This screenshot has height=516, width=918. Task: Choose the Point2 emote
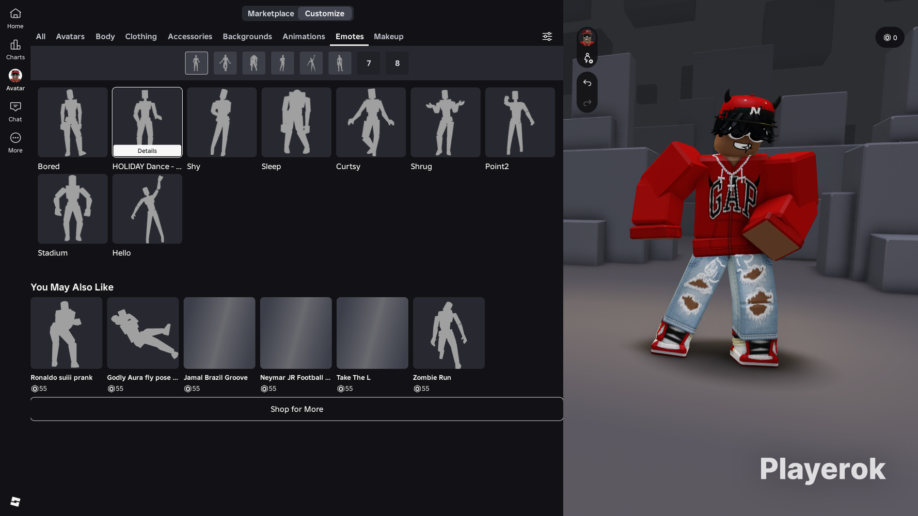tap(520, 122)
